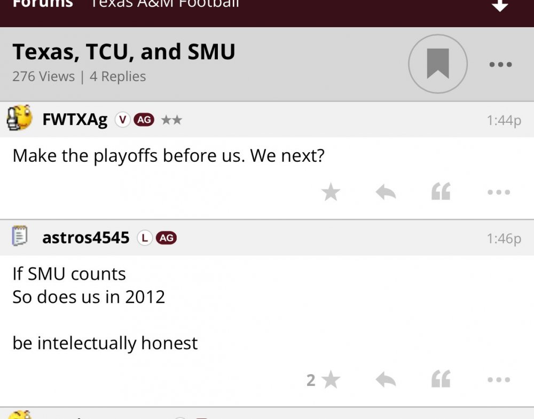This screenshot has height=419, width=534.
Task: Reply to FWTXAg's post
Action: (x=386, y=192)
